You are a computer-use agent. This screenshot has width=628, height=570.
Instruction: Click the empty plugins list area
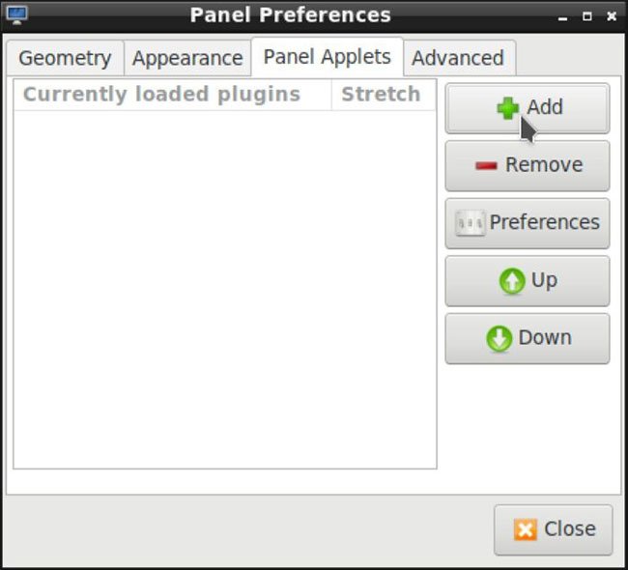tap(225, 289)
